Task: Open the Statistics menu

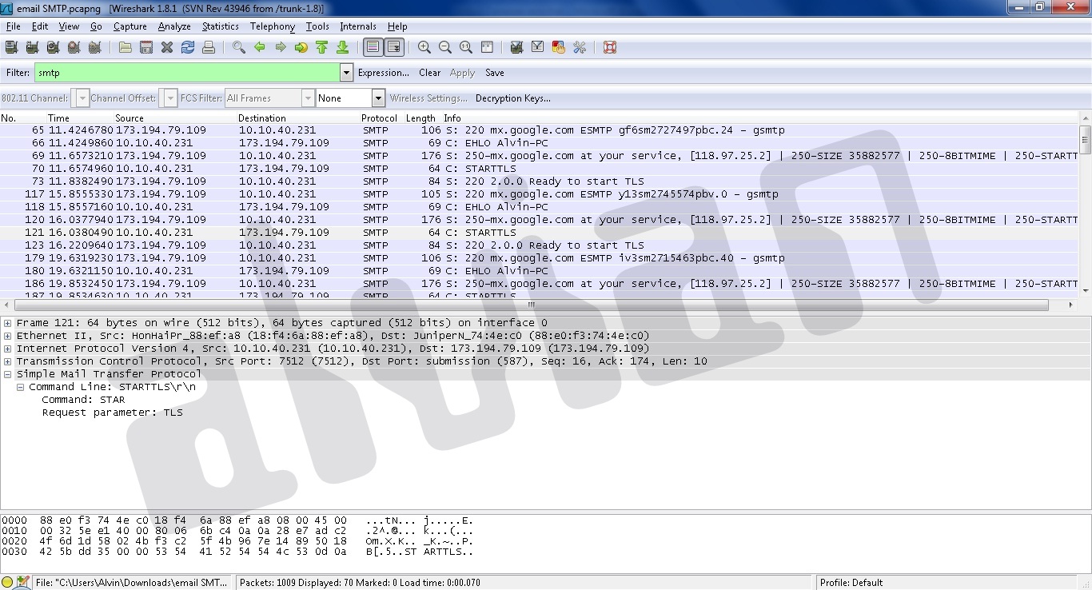Action: [x=220, y=26]
